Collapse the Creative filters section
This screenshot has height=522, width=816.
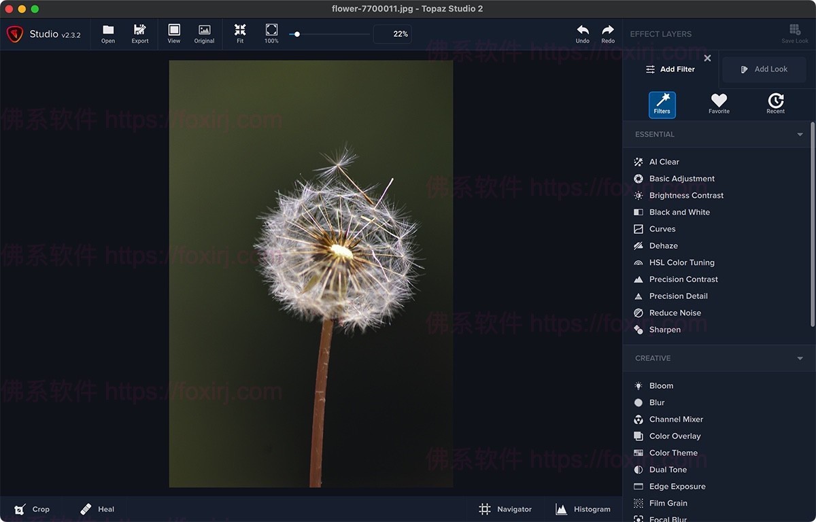(x=800, y=358)
